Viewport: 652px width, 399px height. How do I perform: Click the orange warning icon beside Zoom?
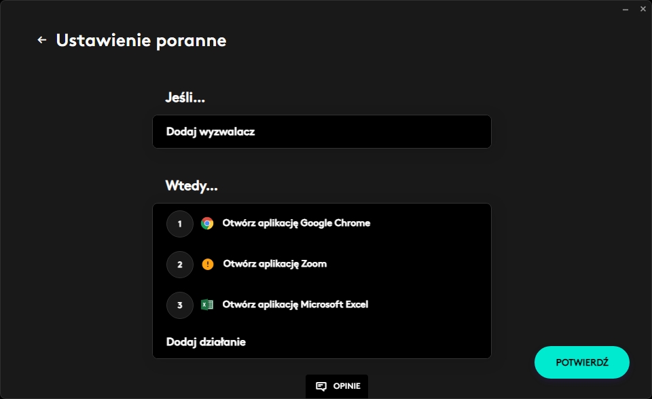[x=207, y=264]
